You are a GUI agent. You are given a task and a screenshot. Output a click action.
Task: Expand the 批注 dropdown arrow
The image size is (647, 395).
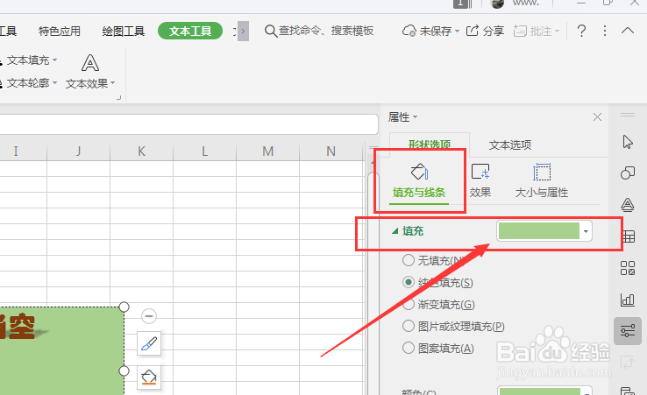(x=557, y=31)
